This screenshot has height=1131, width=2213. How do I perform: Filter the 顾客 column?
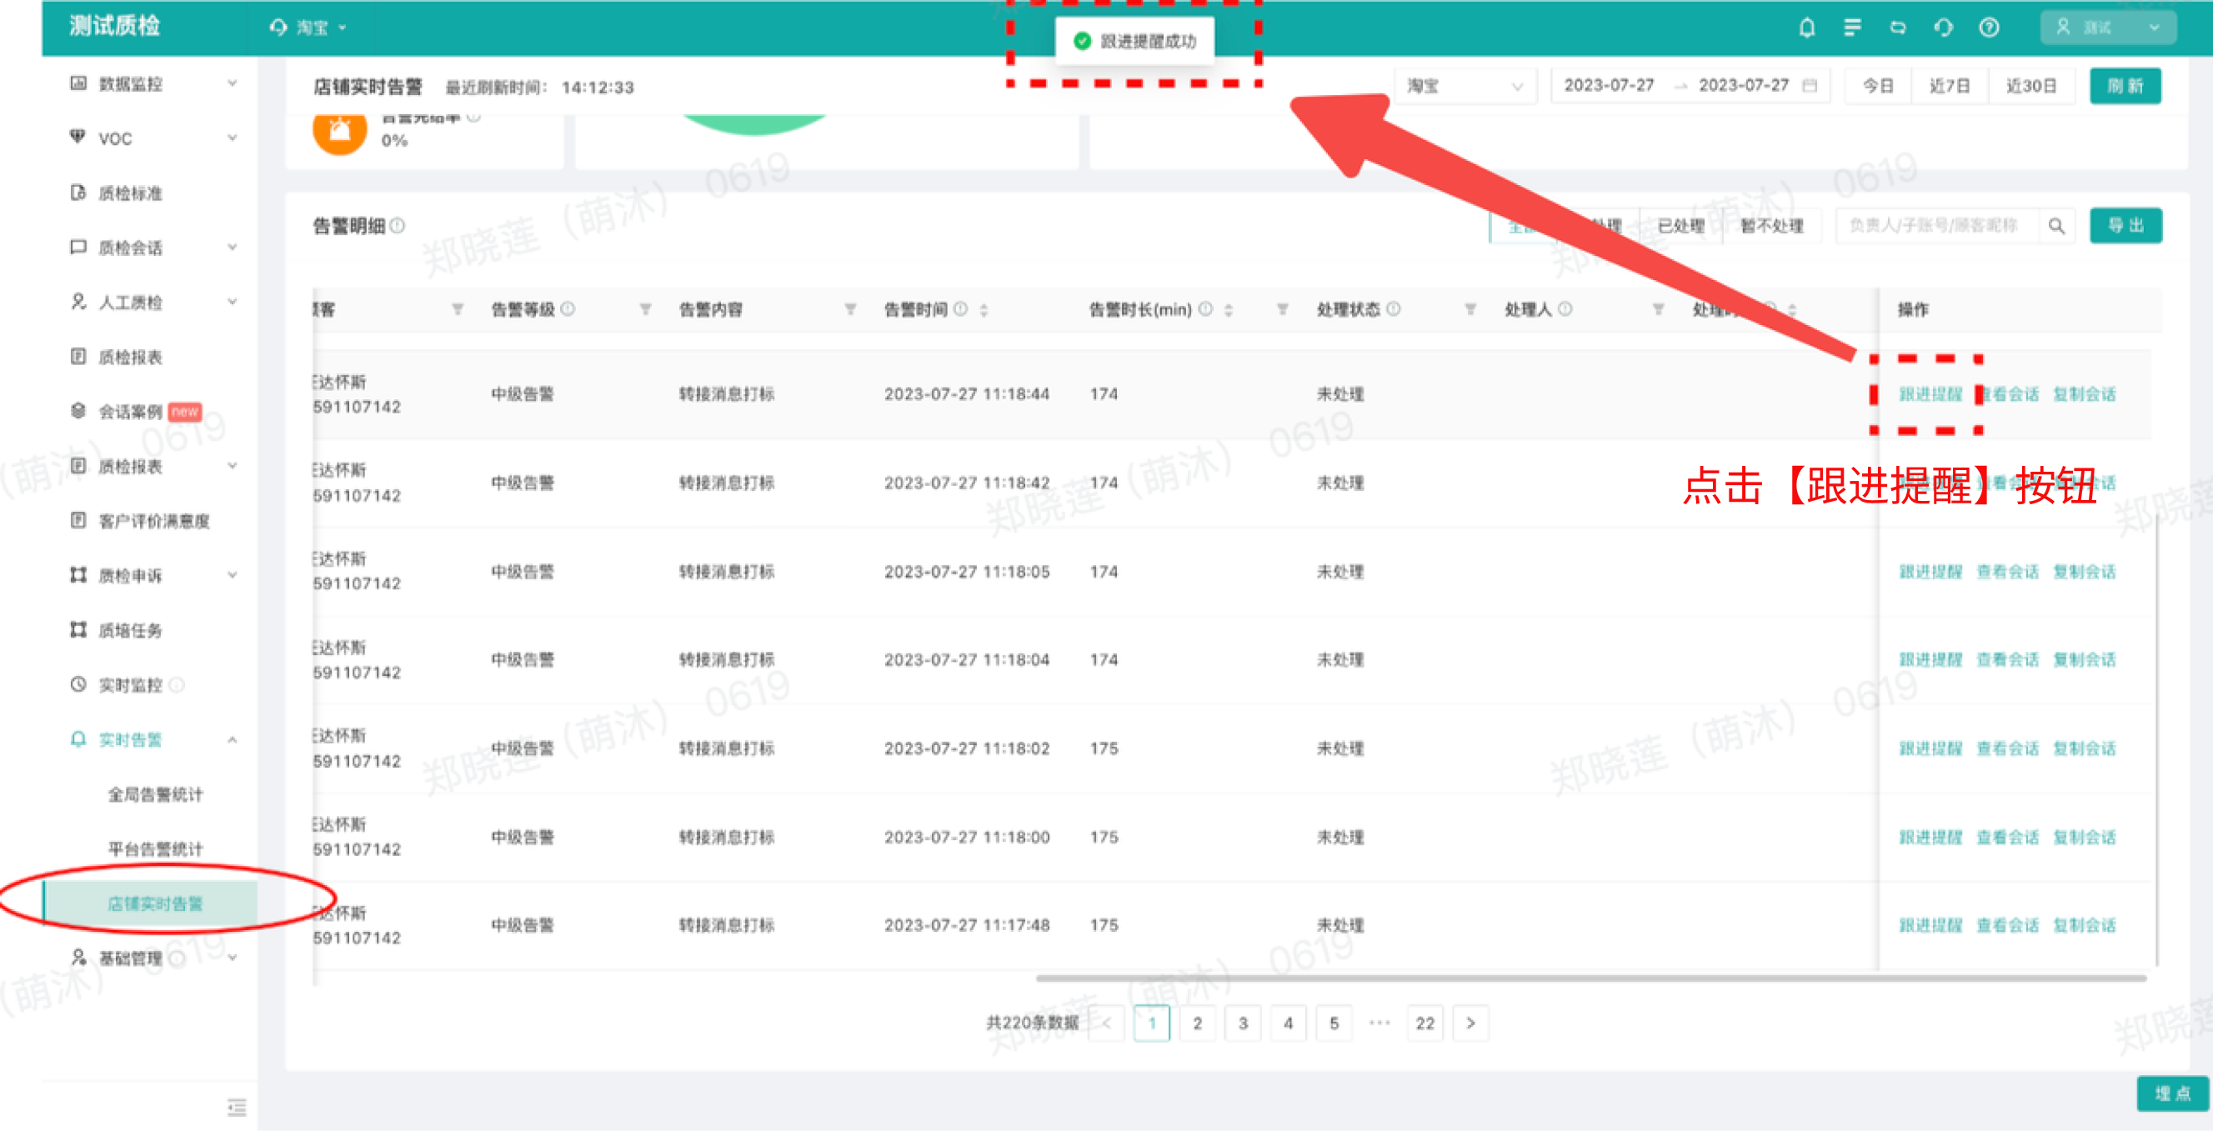[457, 309]
